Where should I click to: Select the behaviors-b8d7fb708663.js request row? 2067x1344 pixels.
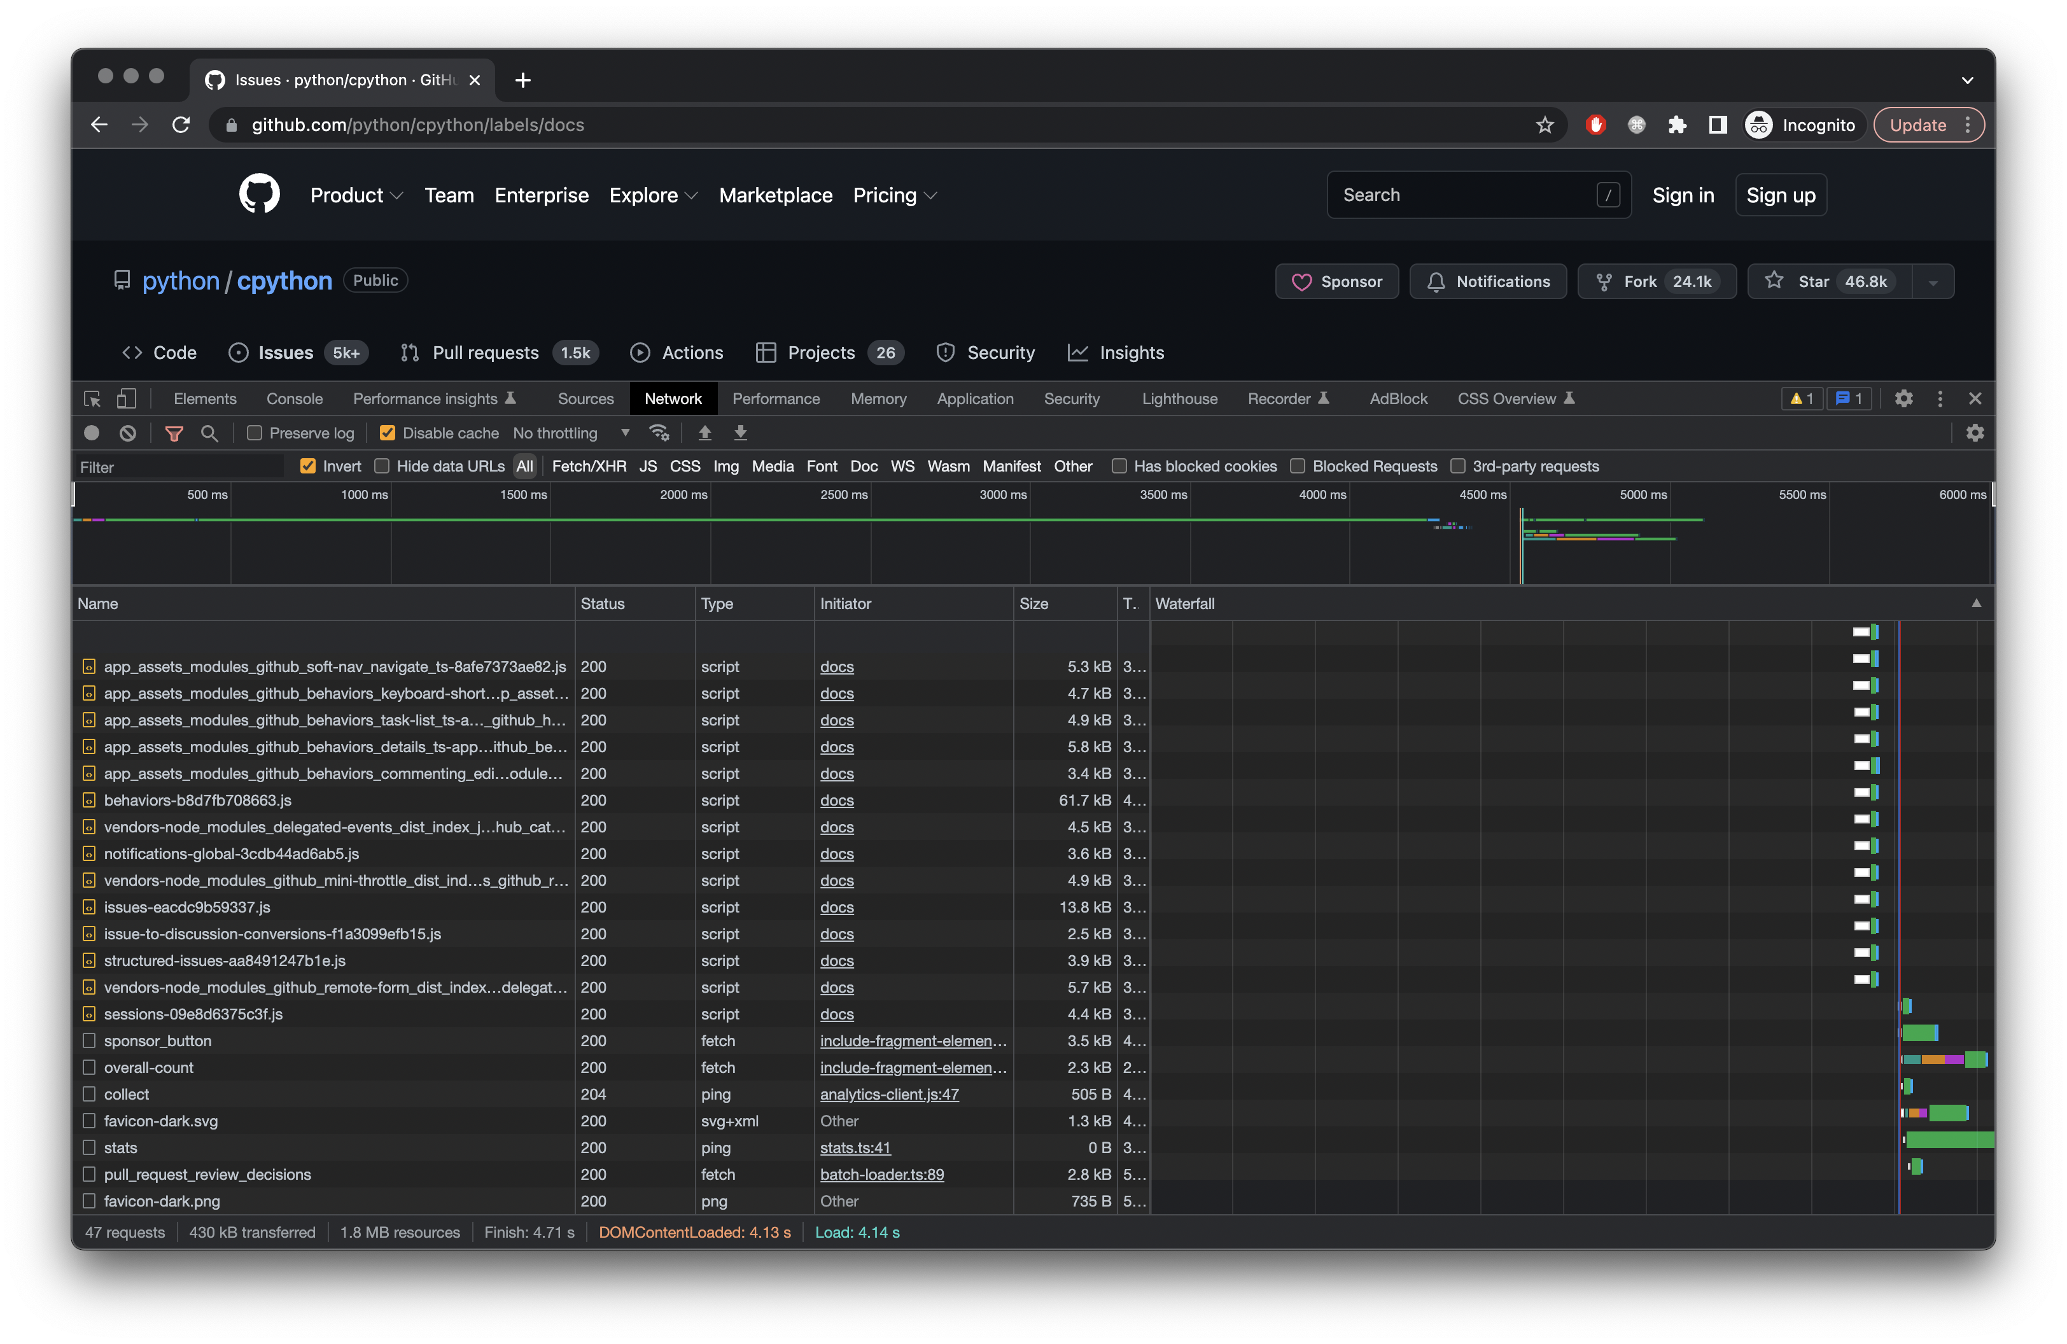tap(609, 800)
